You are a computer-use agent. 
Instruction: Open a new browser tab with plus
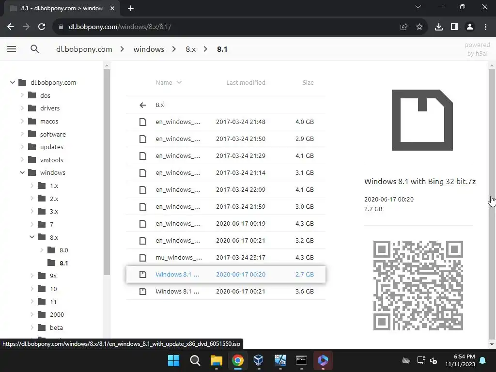[131, 9]
